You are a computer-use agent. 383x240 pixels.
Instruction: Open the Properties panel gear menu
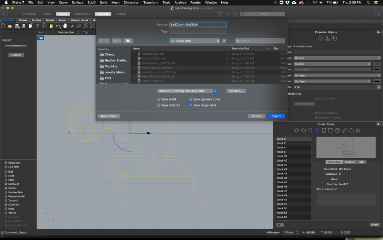[x=379, y=32]
